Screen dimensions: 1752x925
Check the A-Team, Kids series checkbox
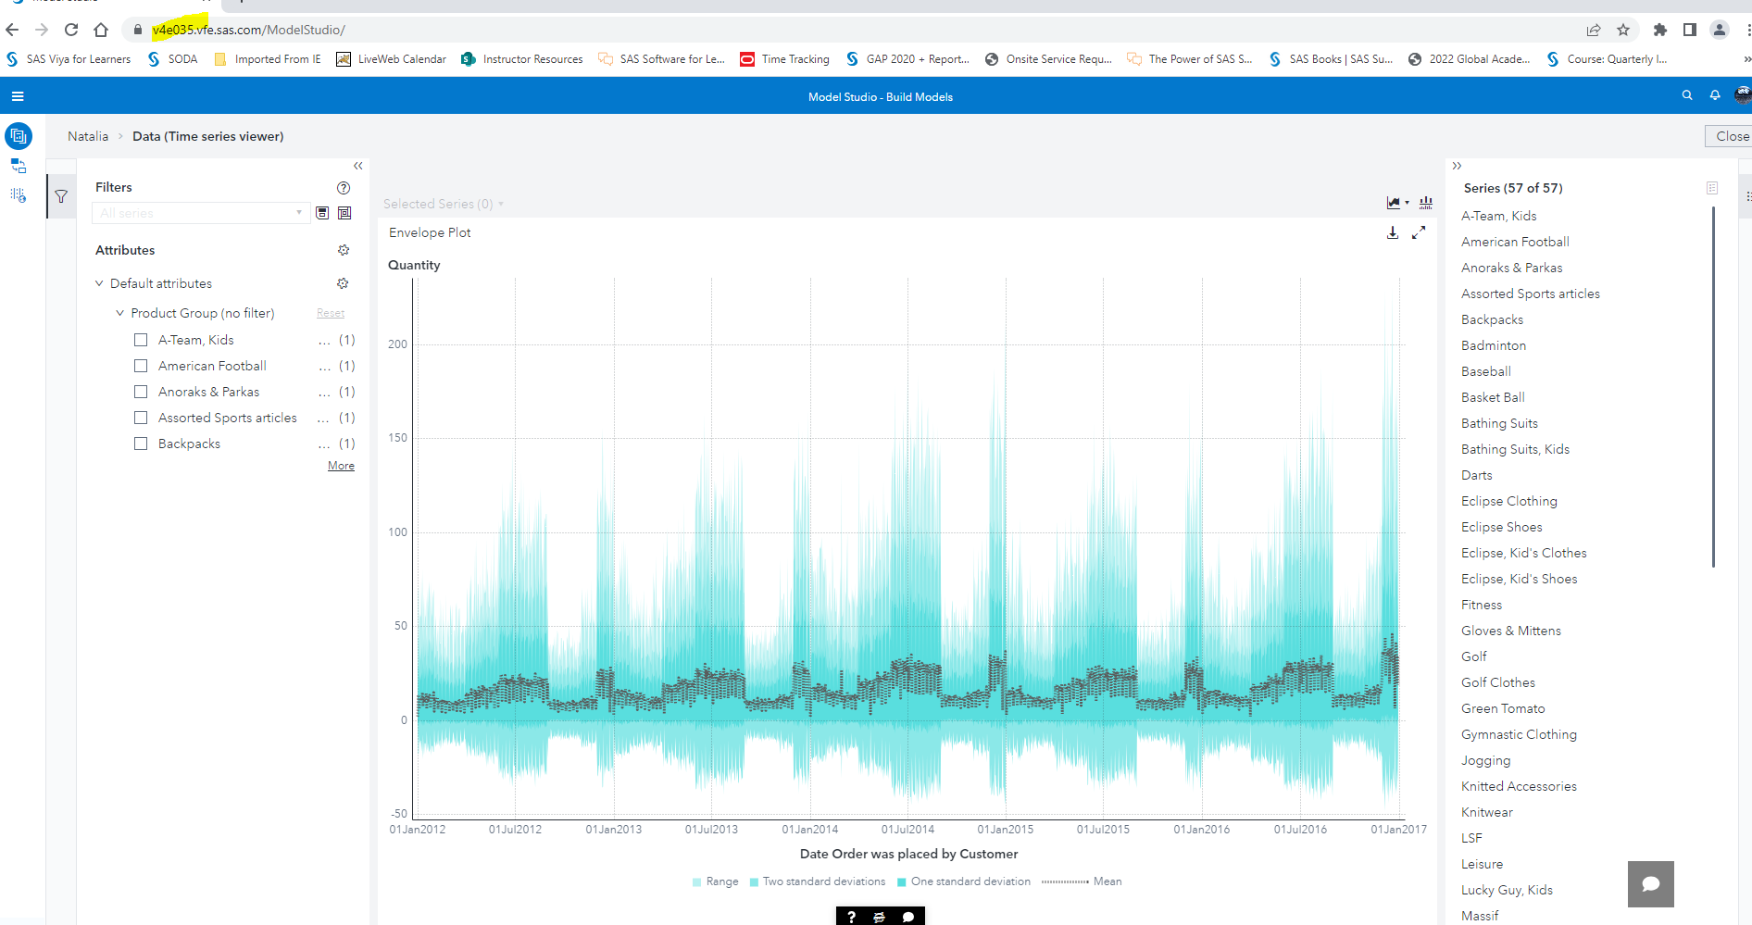coord(141,340)
